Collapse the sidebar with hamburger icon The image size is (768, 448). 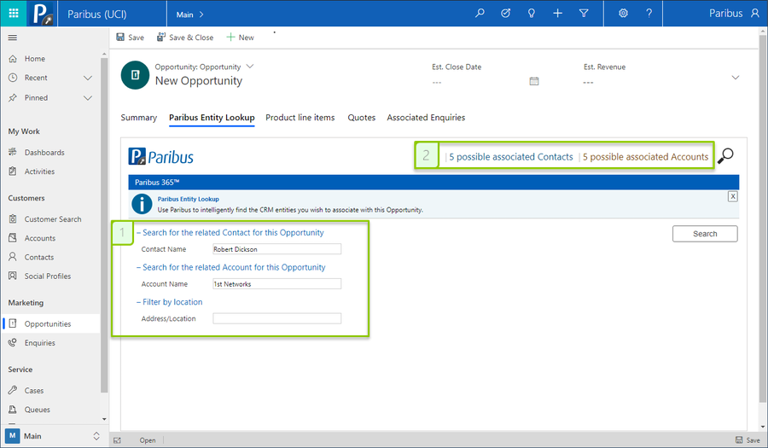(x=13, y=38)
